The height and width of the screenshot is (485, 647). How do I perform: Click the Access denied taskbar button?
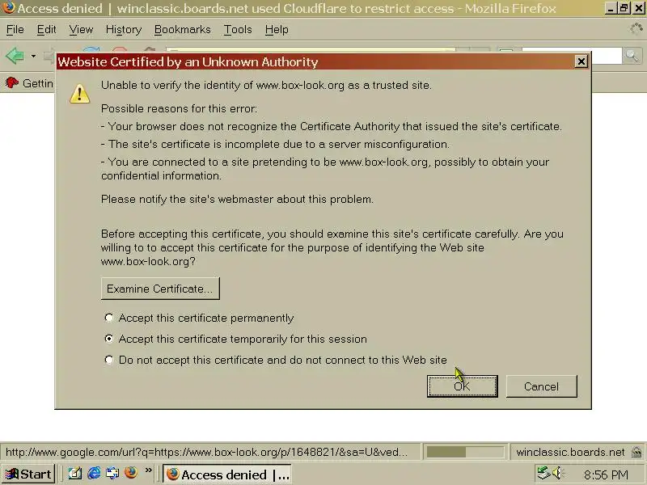[227, 474]
